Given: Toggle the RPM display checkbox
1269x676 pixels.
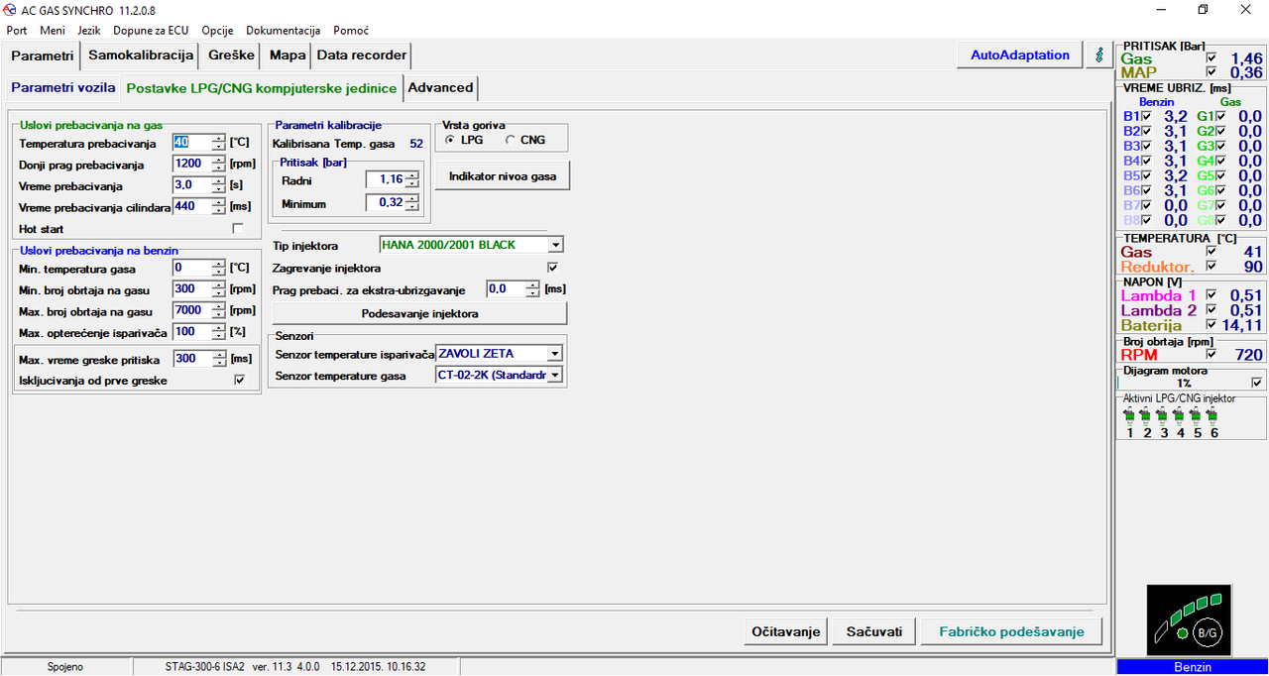Looking at the screenshot, I should coord(1211,354).
